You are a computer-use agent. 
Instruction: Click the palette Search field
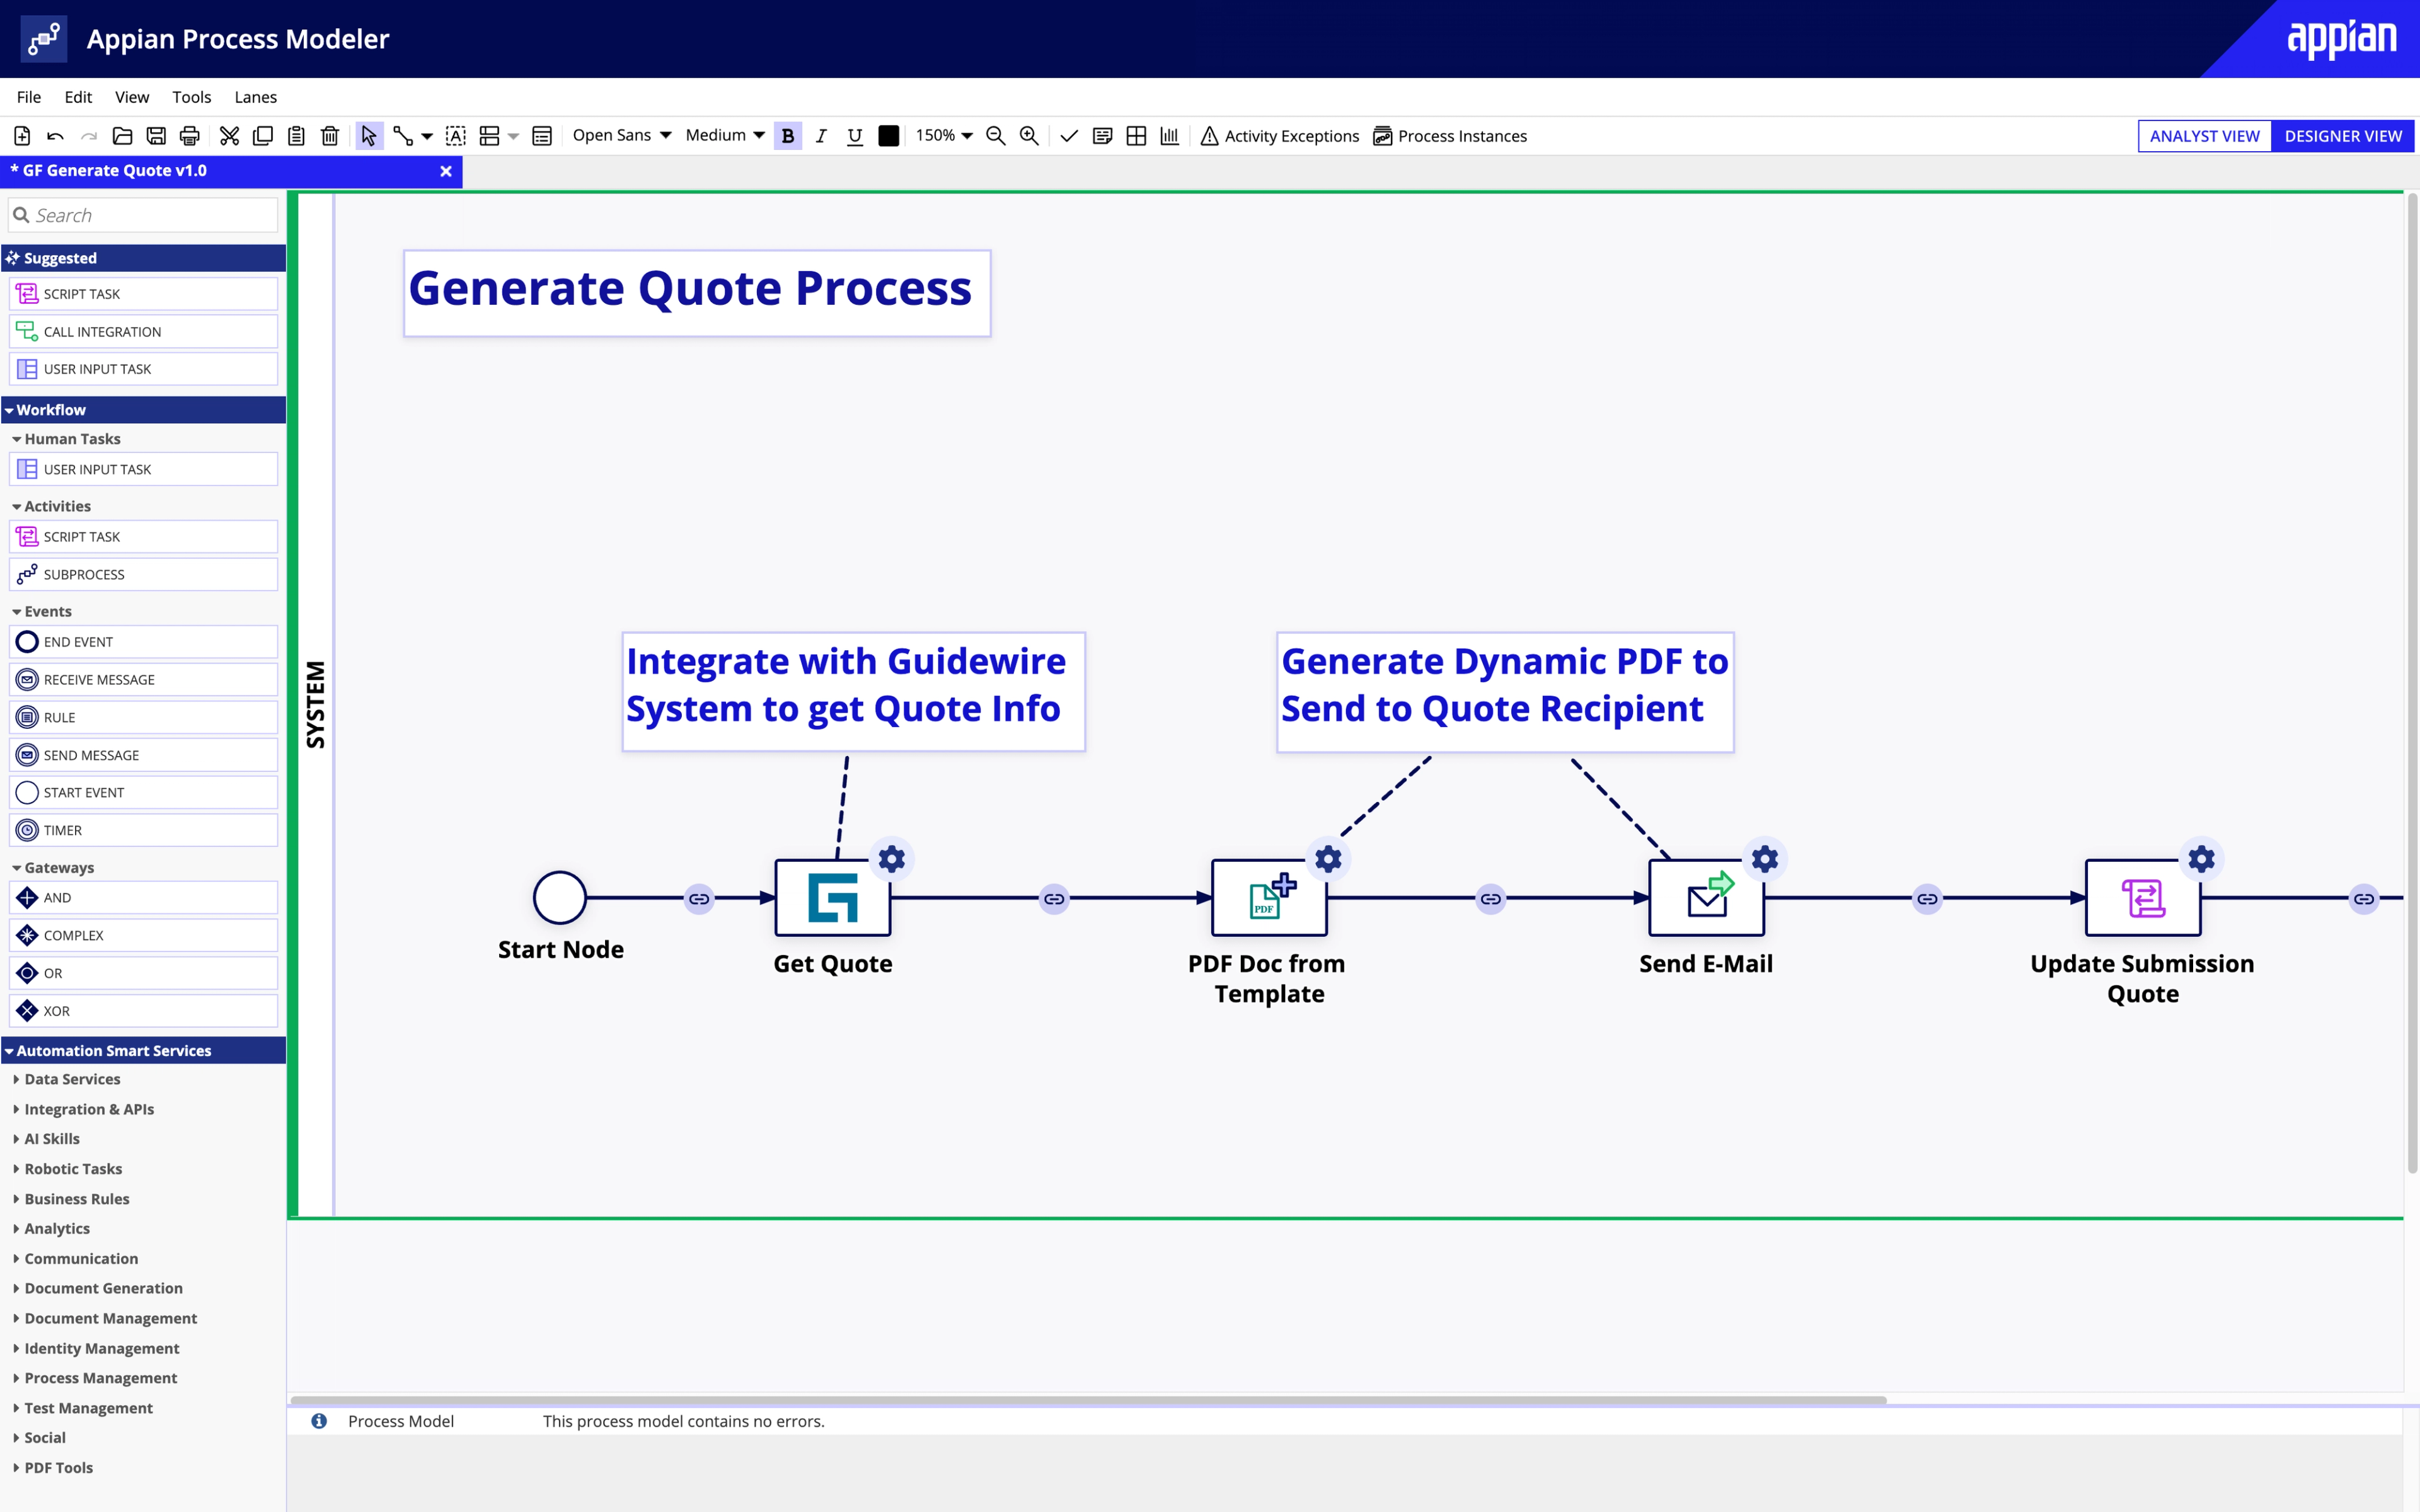143,215
